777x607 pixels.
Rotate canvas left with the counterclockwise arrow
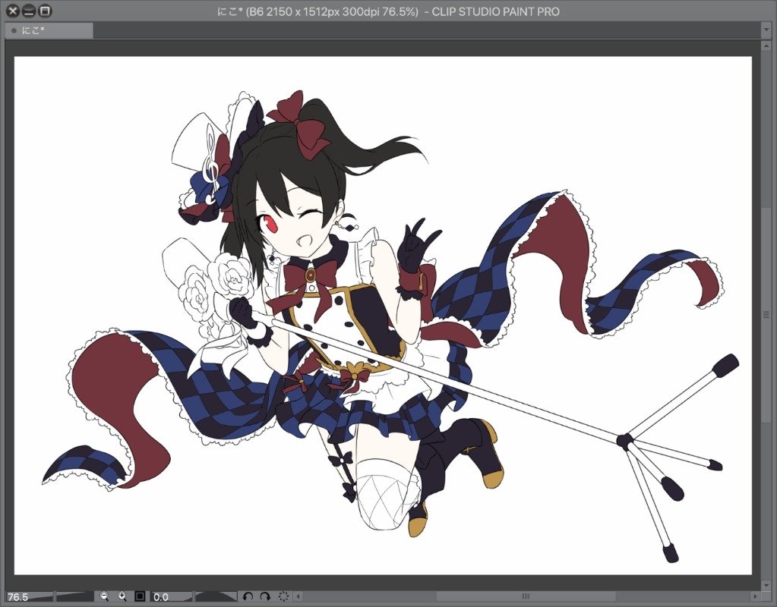tap(248, 596)
